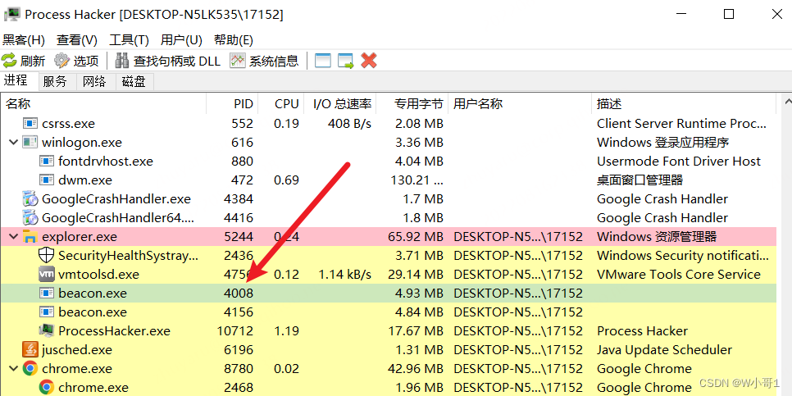Collapse the winlogon.exe tree node
Image resolution: width=792 pixels, height=396 pixels.
tap(13, 143)
